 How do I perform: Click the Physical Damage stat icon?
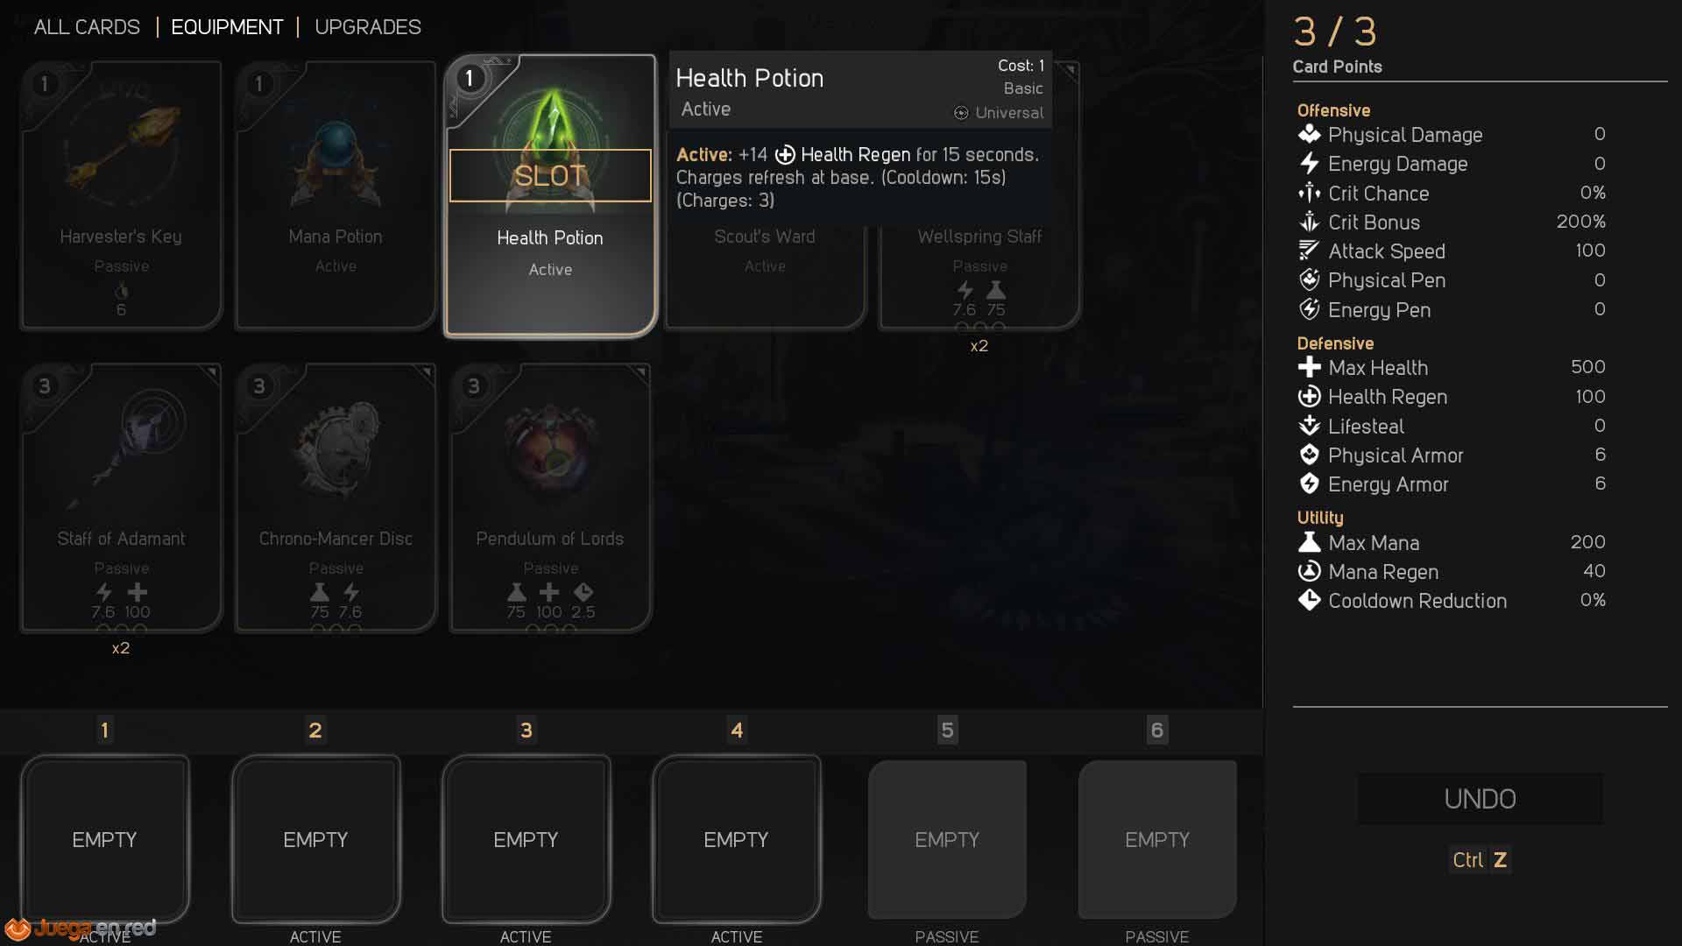(1309, 134)
